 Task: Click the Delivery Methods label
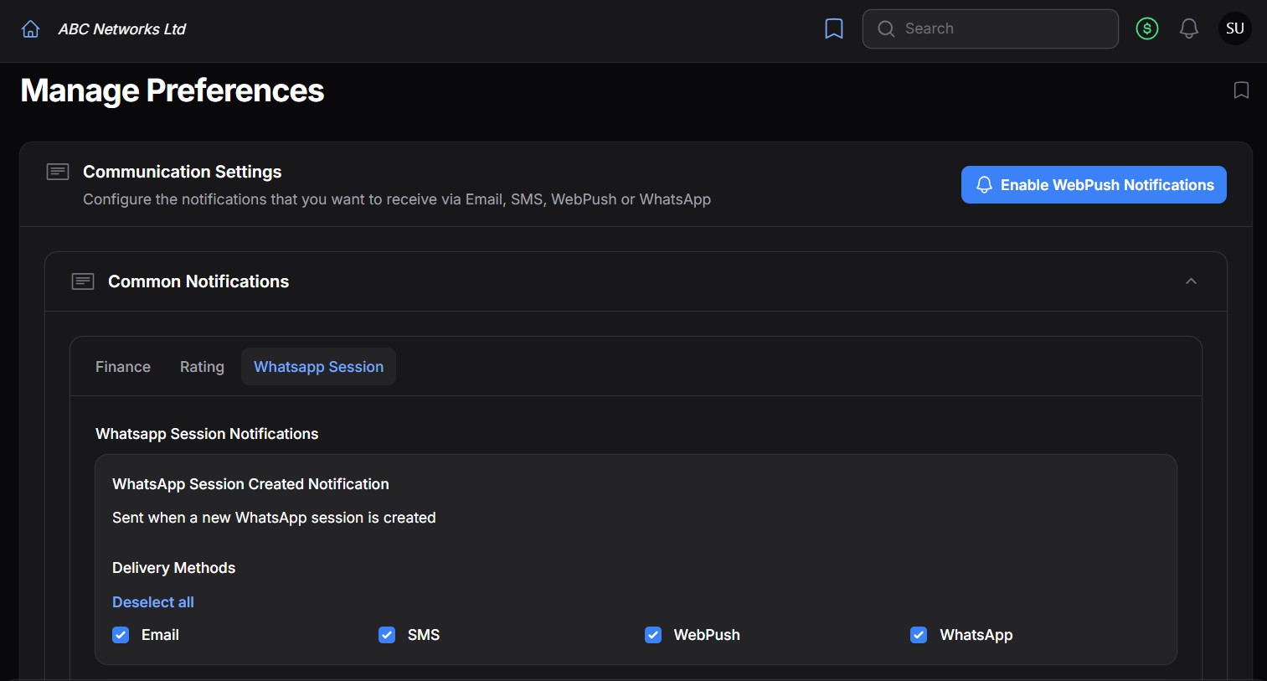click(x=174, y=568)
